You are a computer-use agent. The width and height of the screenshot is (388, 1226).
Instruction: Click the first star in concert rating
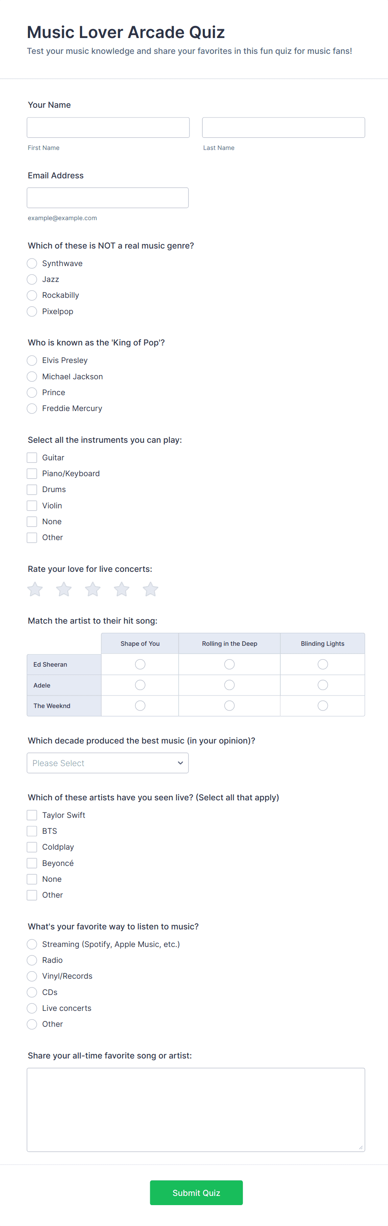[x=35, y=589]
